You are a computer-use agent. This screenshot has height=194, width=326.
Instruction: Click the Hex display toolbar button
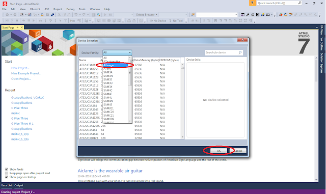pyautogui.click(x=72, y=20)
